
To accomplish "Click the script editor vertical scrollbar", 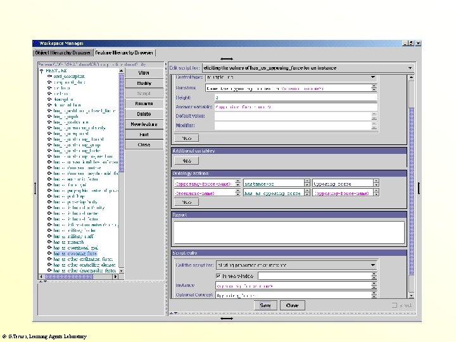I will pos(411,190).
